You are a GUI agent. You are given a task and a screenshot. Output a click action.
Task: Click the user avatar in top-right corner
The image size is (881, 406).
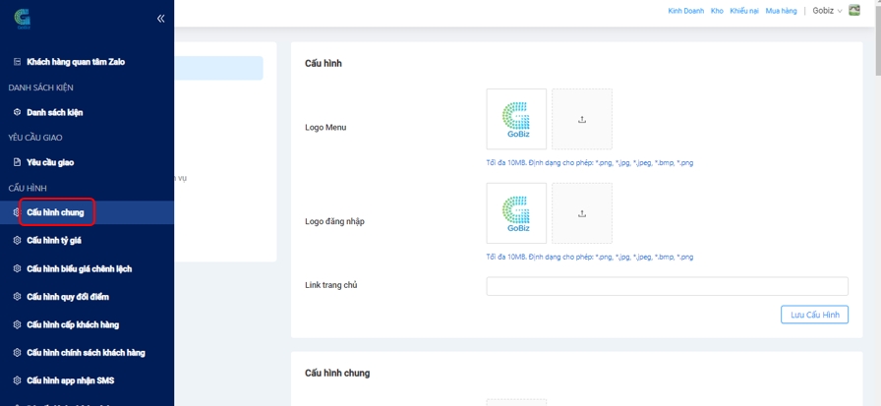coord(854,11)
